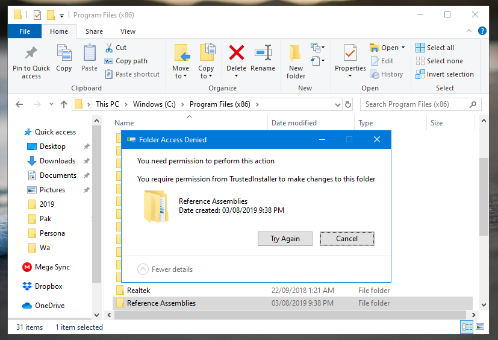
Task: Click the History ribbon option
Action: 387,74
